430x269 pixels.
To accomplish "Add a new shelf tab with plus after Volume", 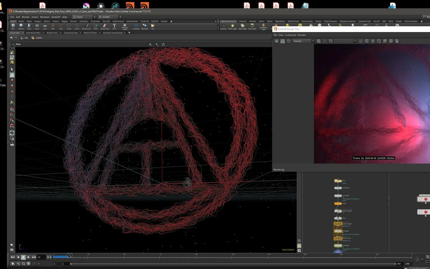I will pyautogui.click(x=171, y=21).
